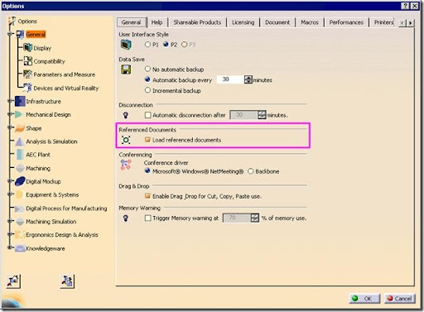The image size is (424, 312).
Task: Click the Memory Warning lock icon
Action: coord(126,218)
